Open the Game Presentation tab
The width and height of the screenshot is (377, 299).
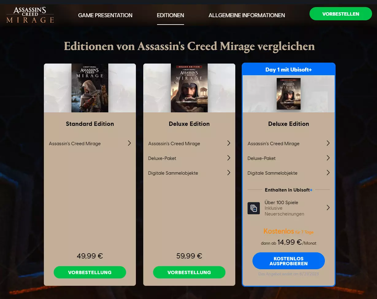pos(105,15)
